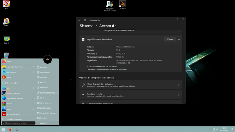The height and width of the screenshot is (132, 235).
Task: Open the taskbar clock and date
Action: [x=224, y=129]
